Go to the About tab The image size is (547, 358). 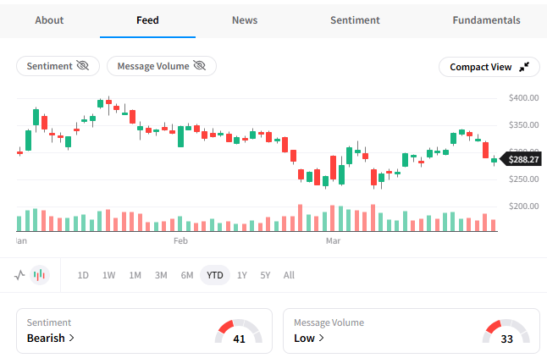(49, 20)
